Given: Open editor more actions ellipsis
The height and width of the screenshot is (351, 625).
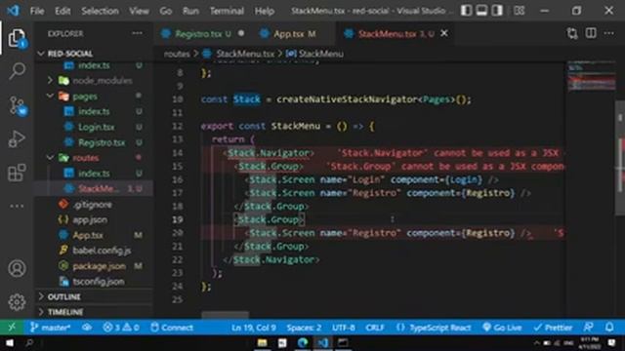Looking at the screenshot, I should [609, 33].
